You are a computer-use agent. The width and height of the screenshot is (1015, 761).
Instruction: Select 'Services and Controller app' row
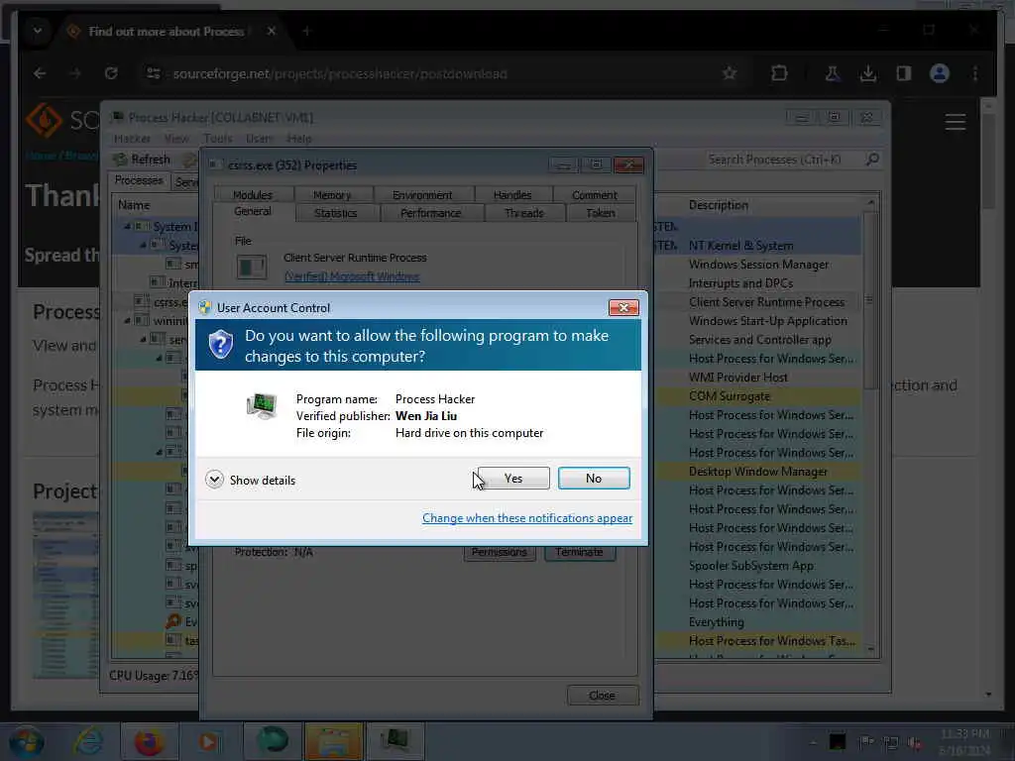coord(760,340)
